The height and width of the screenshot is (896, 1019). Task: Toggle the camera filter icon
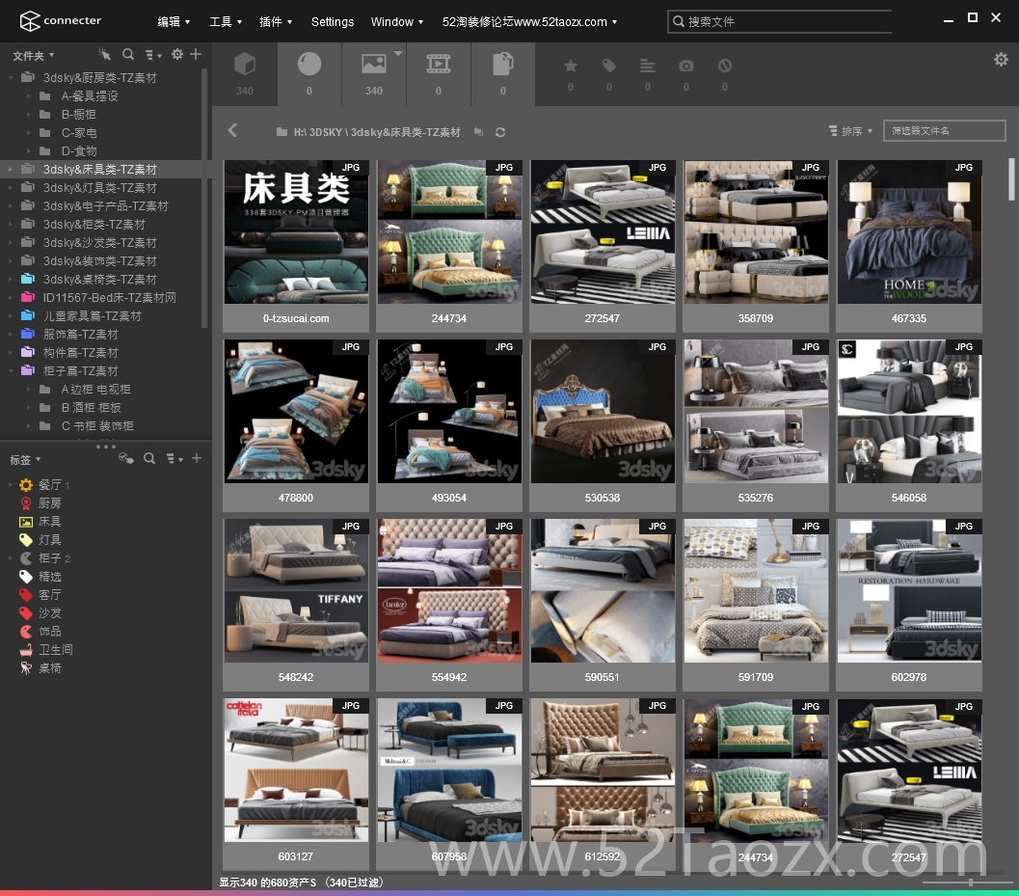[686, 66]
